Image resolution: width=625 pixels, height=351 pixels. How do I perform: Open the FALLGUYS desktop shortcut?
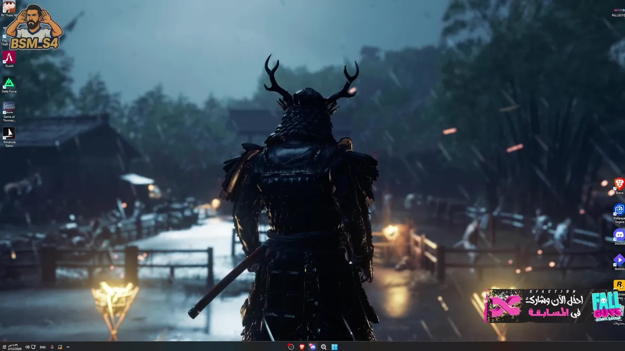pos(619,12)
